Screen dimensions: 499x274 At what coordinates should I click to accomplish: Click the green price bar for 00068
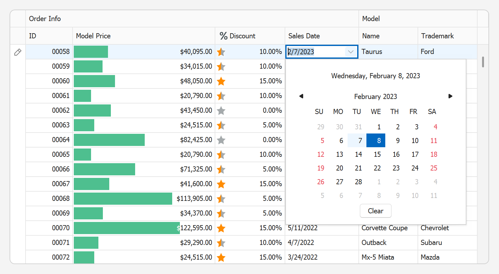tap(123, 199)
